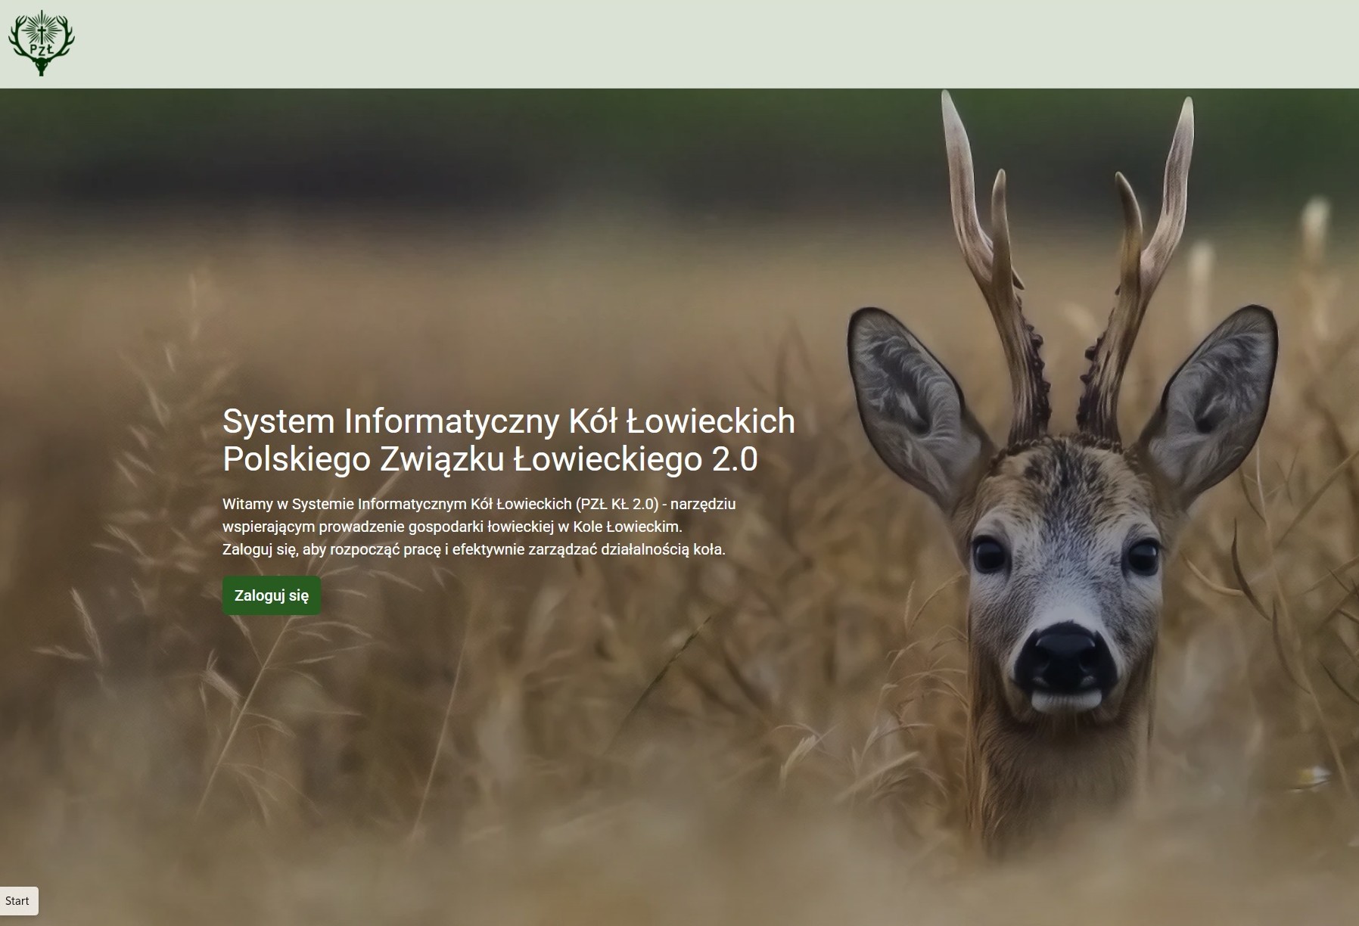1359x926 pixels.
Task: Click the sentence beginning Zaloguj się, aby rozpocząć
Action: coord(474,549)
